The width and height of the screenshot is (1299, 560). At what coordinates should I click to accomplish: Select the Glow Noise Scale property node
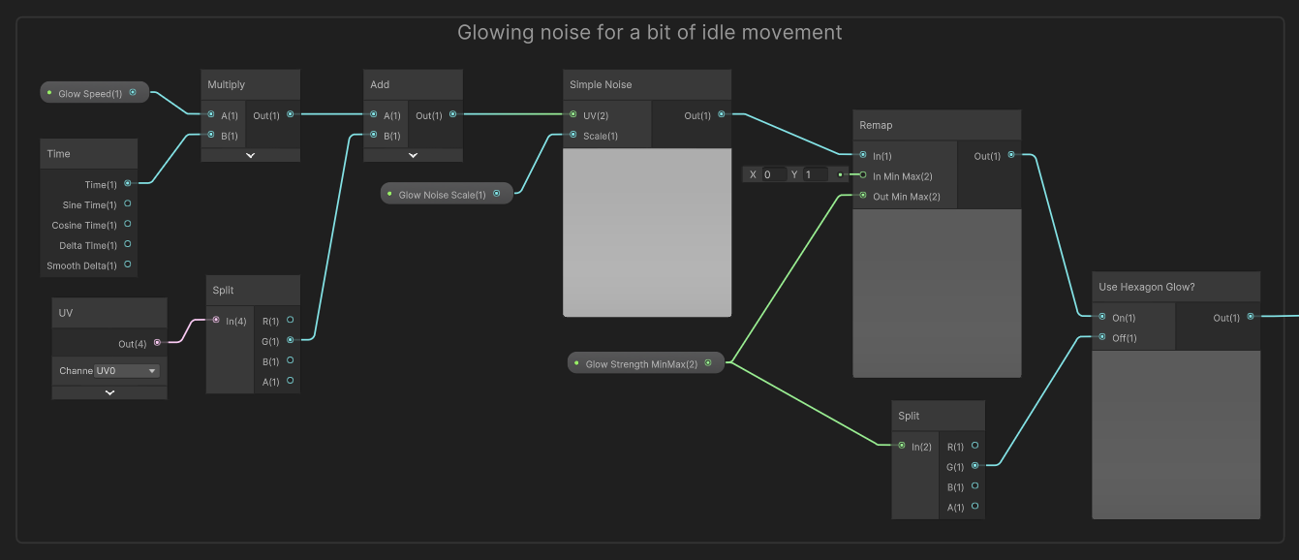[442, 195]
